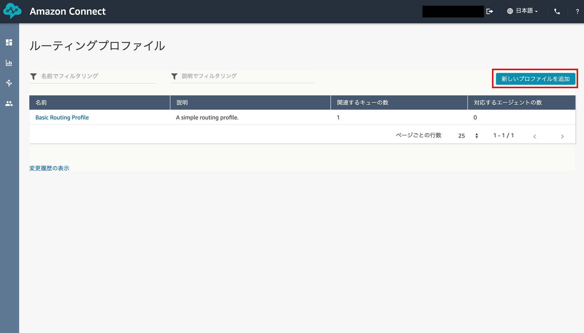Click the 対応するエージェントの数 column header
584x333 pixels.
tap(522, 102)
